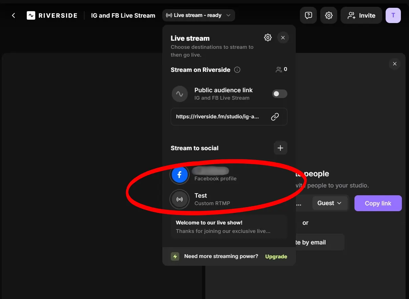
Task: Open studio settings gear in top bar
Action: pos(329,15)
